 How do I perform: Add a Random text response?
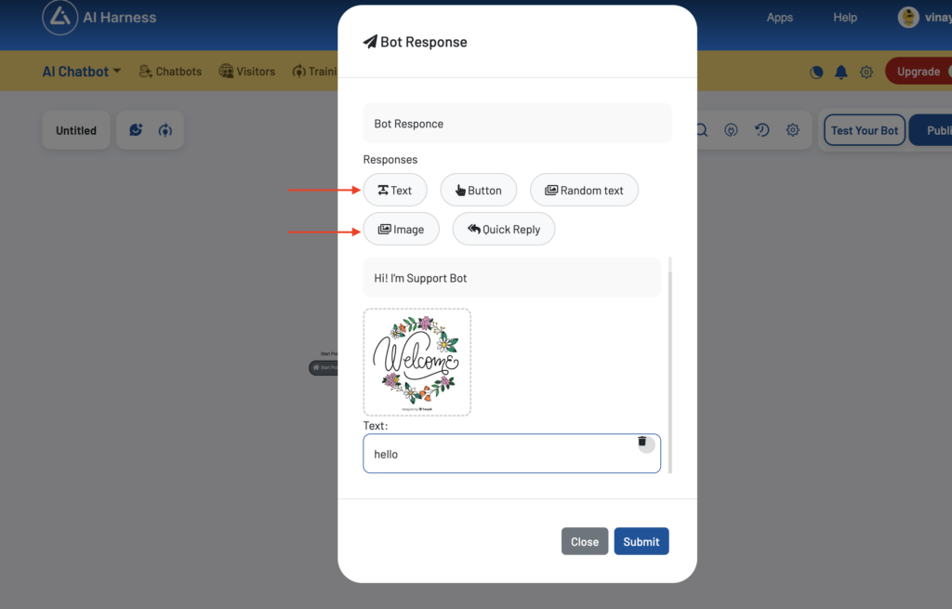(584, 190)
